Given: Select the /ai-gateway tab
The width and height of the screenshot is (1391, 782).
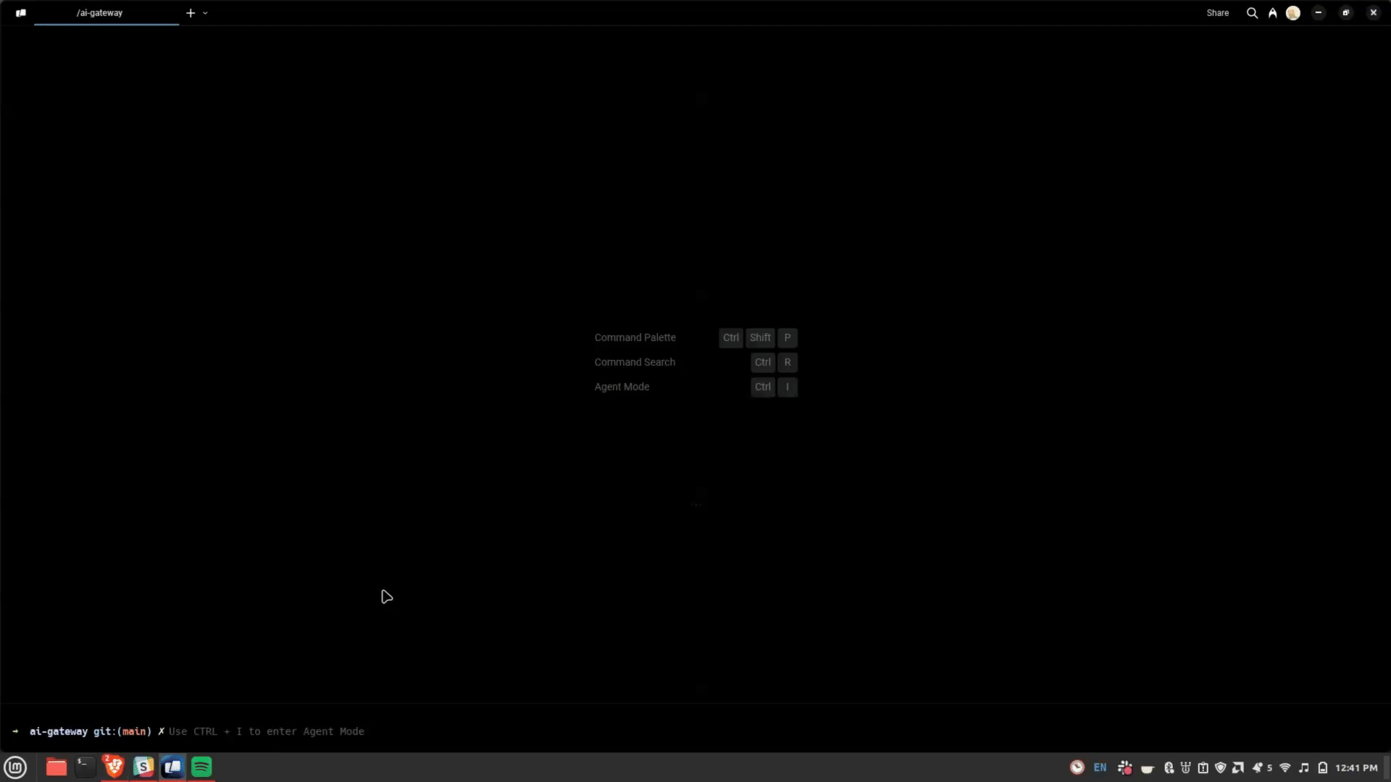Looking at the screenshot, I should pos(100,13).
